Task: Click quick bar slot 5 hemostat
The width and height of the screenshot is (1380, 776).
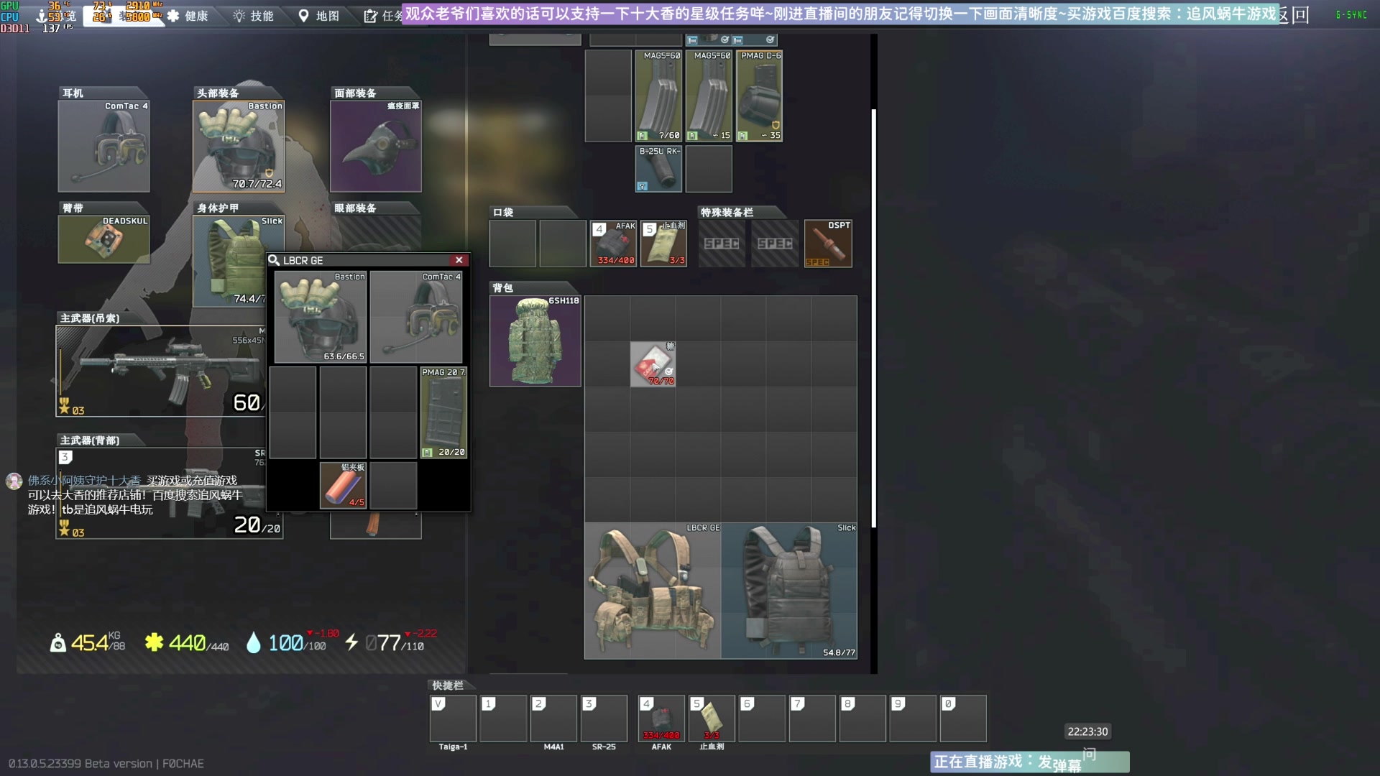Action: [x=712, y=718]
